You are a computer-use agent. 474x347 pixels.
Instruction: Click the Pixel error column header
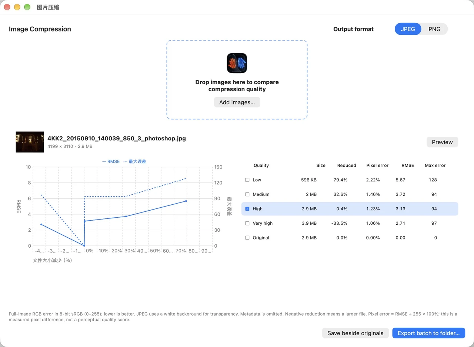[x=377, y=165]
